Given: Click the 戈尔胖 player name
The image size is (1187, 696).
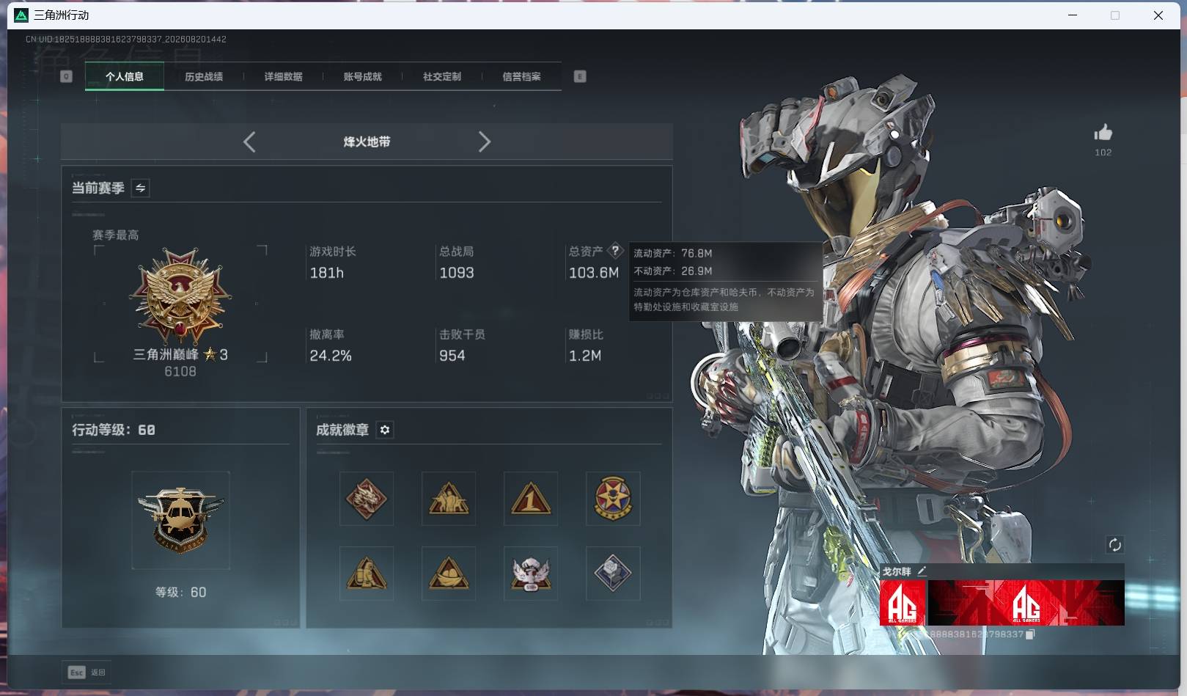Looking at the screenshot, I should (x=897, y=571).
